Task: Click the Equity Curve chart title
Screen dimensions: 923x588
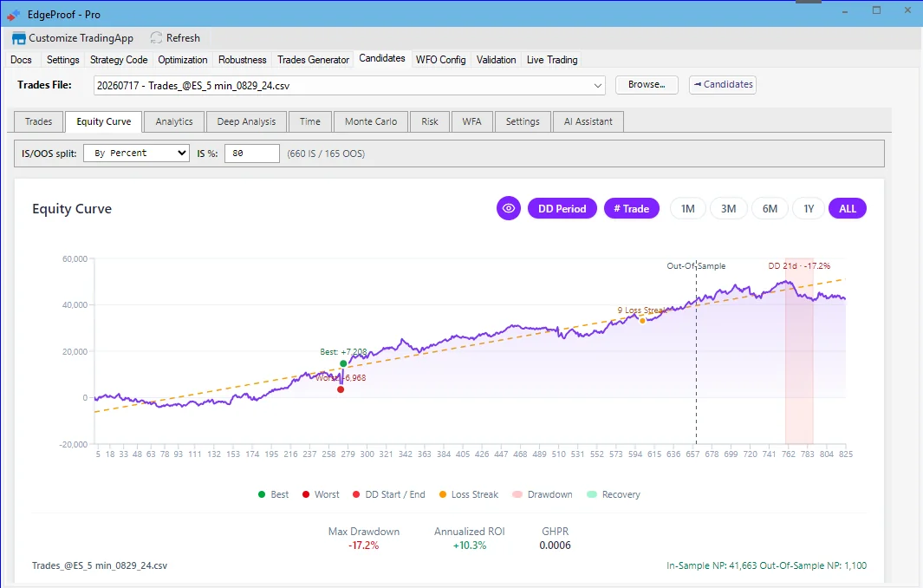Action: pyautogui.click(x=72, y=209)
